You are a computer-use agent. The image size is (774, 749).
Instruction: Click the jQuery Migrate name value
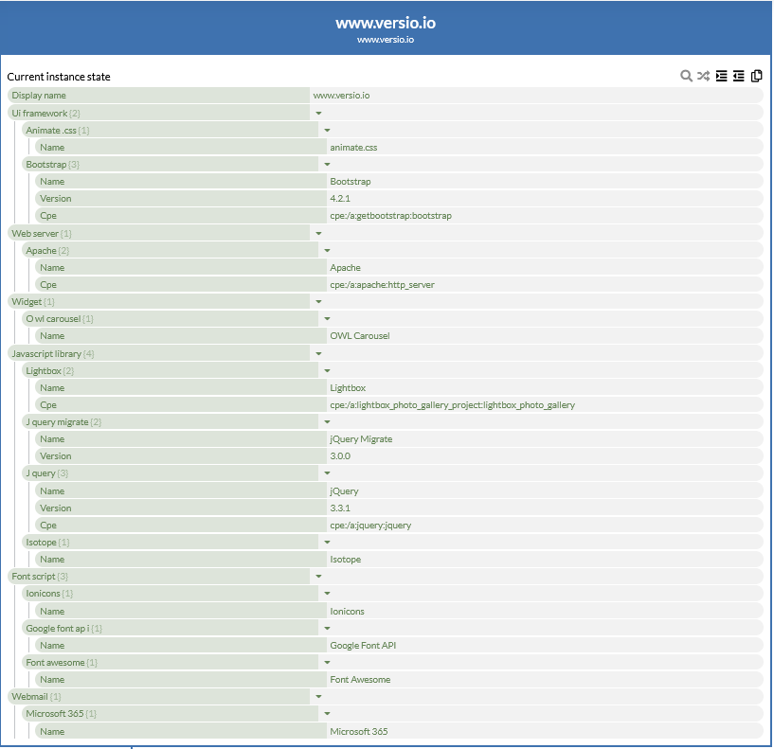361,439
